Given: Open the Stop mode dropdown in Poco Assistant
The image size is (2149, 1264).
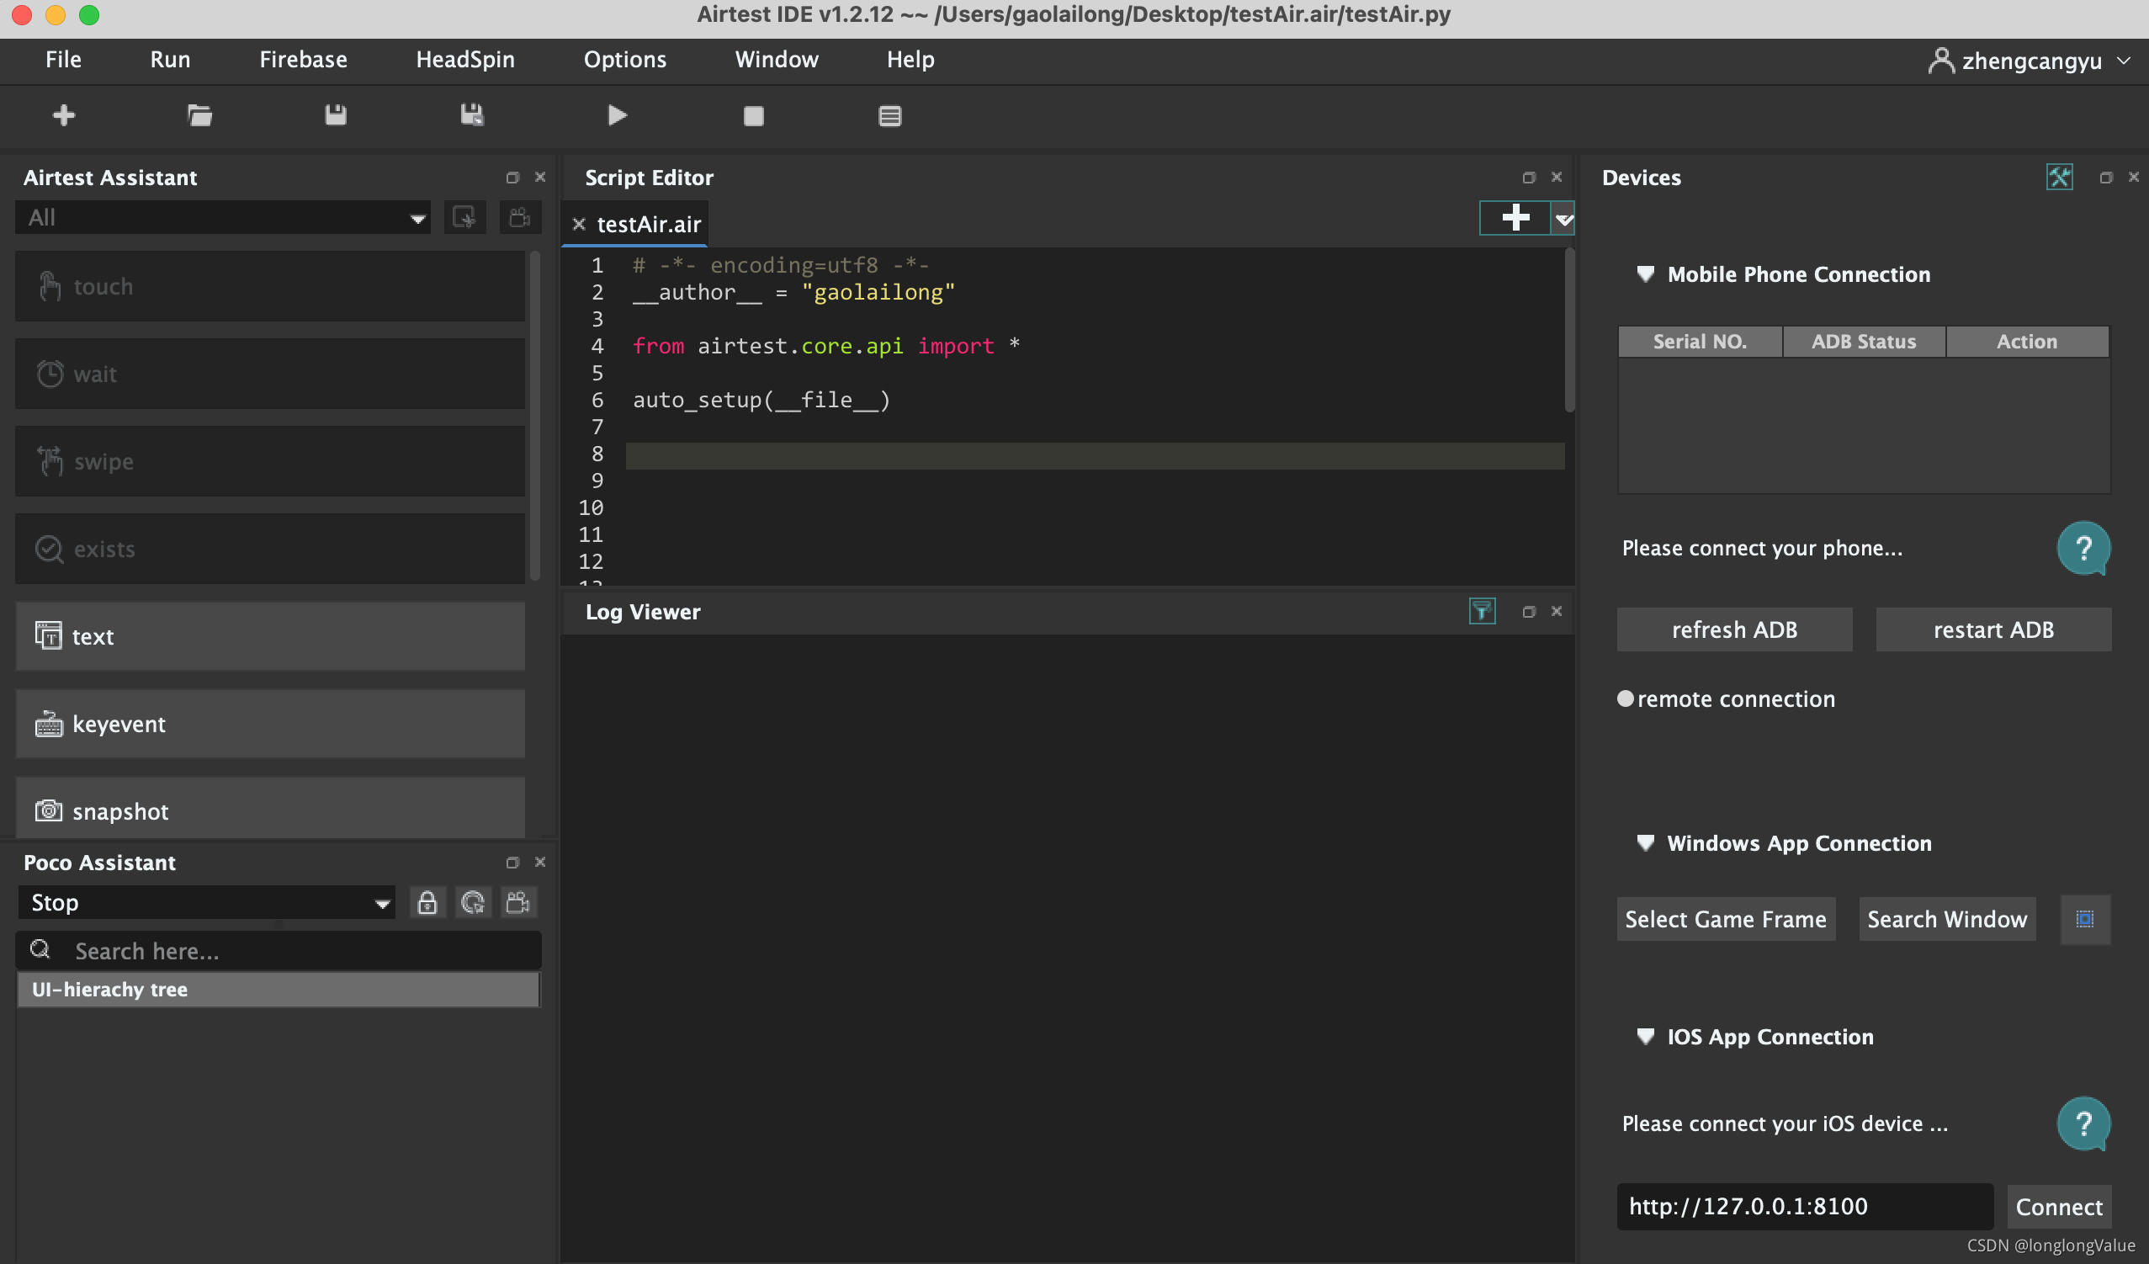Looking at the screenshot, I should (207, 902).
